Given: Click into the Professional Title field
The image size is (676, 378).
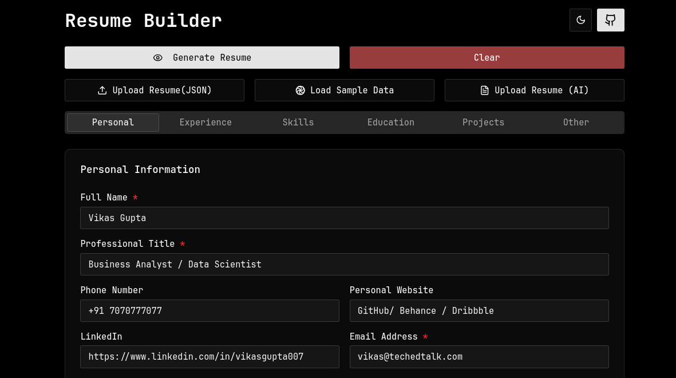Looking at the screenshot, I should coord(345,265).
